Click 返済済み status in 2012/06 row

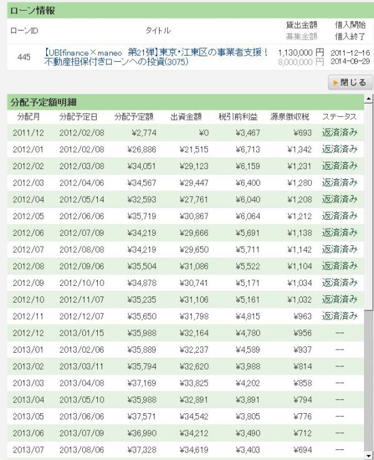point(340,233)
